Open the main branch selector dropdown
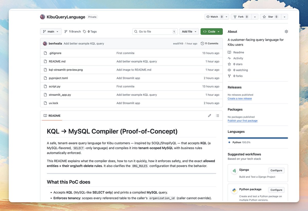Screen dimensions: 308x211 pos(51,31)
